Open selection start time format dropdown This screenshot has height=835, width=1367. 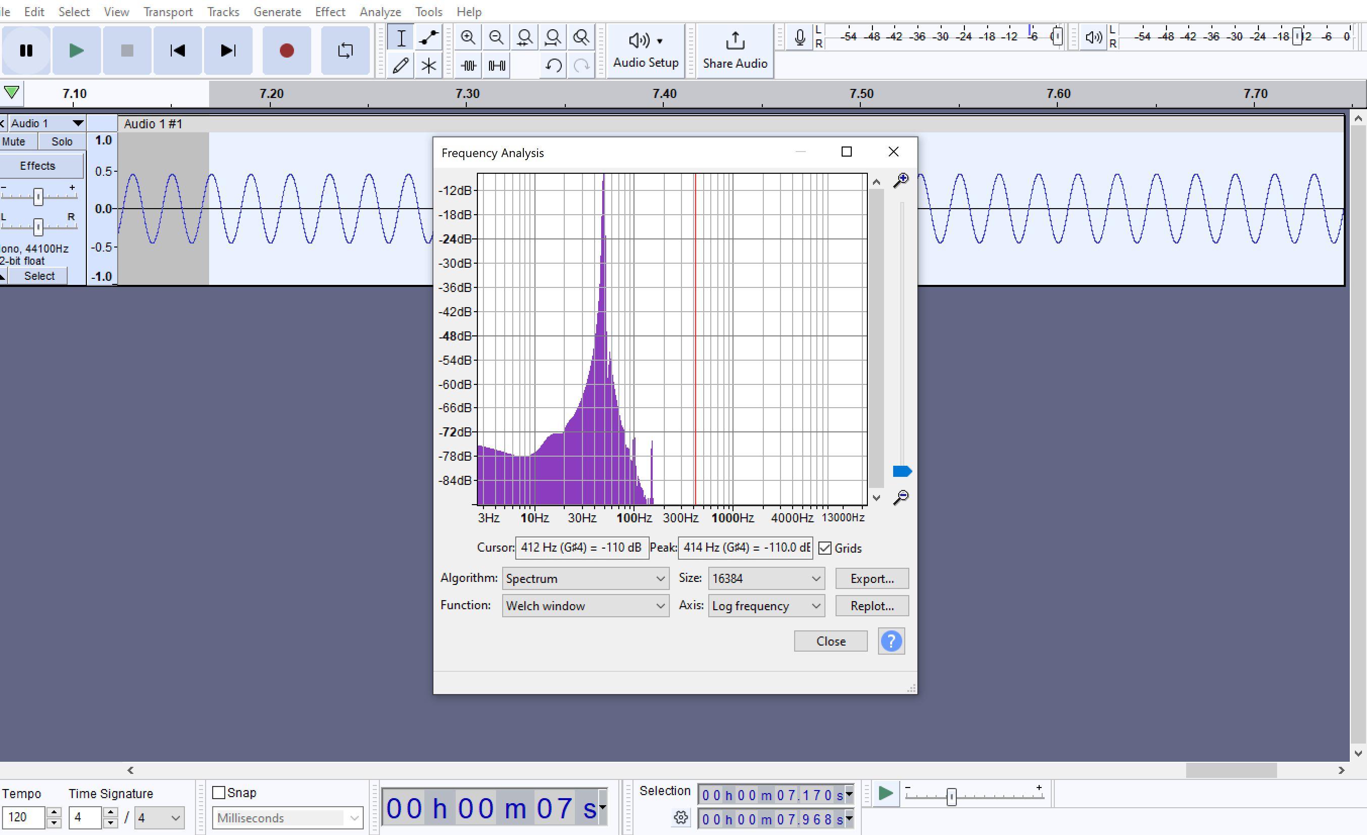849,795
